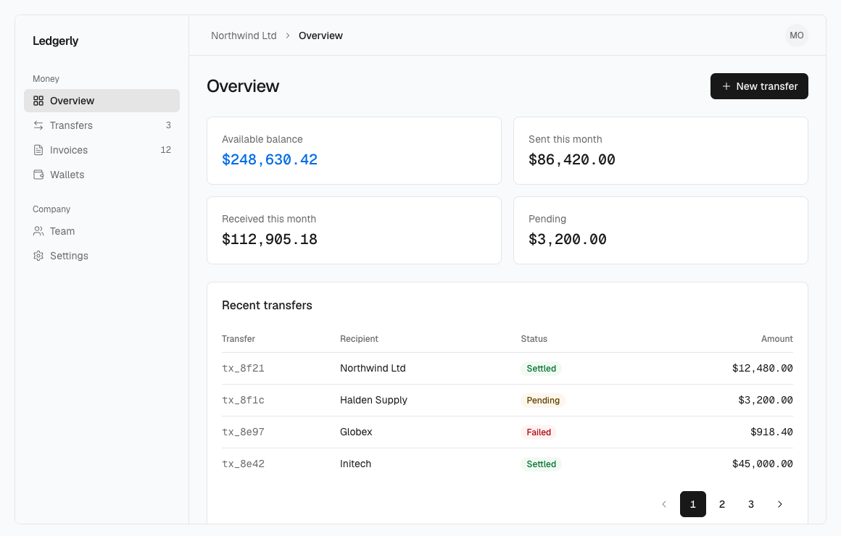The height and width of the screenshot is (536, 841).
Task: Select page 2 in pagination
Action: click(x=722, y=504)
